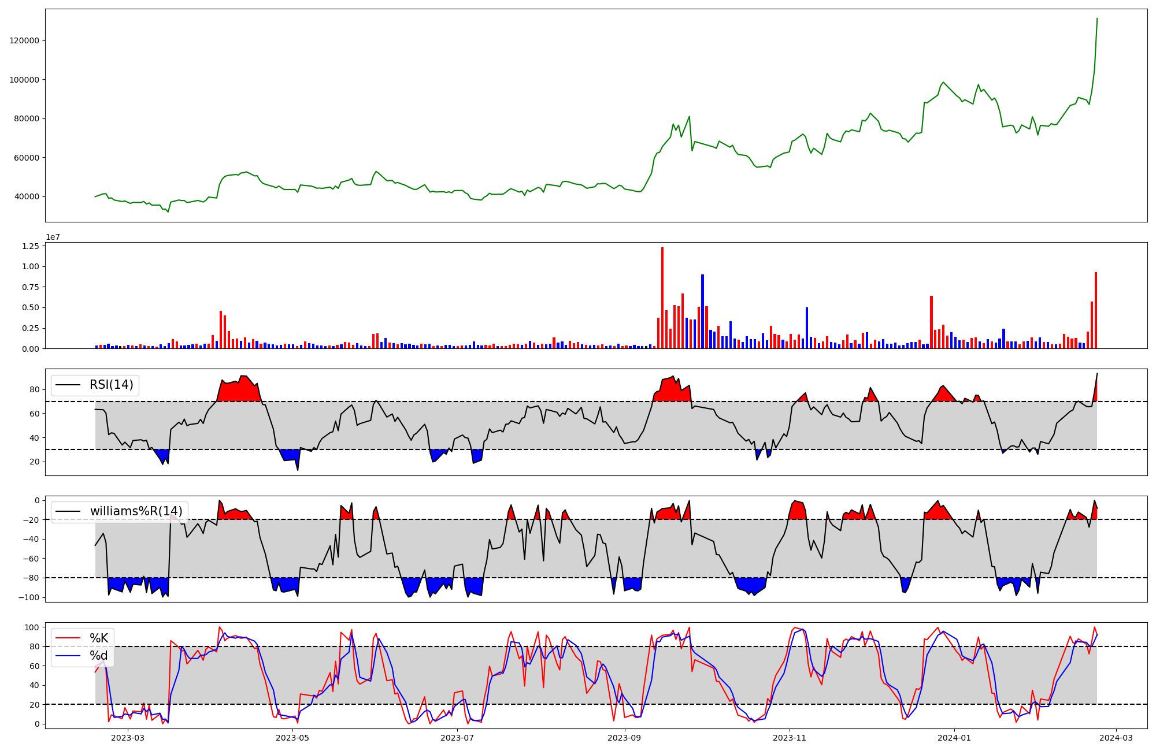This screenshot has height=751, width=1156.
Task: Click the %d legend text
Action: tap(99, 656)
